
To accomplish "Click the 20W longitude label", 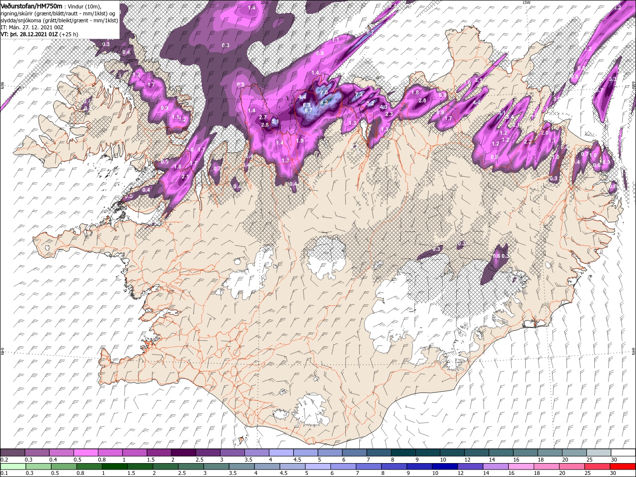I will (x=264, y=2).
